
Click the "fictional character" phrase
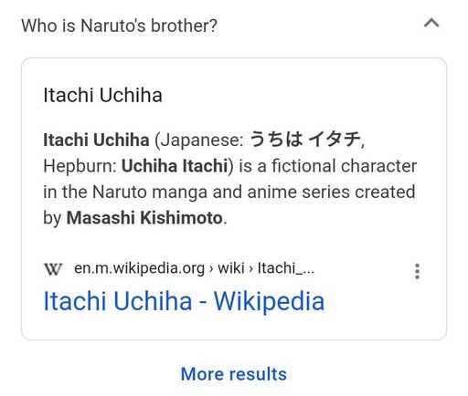(x=344, y=166)
